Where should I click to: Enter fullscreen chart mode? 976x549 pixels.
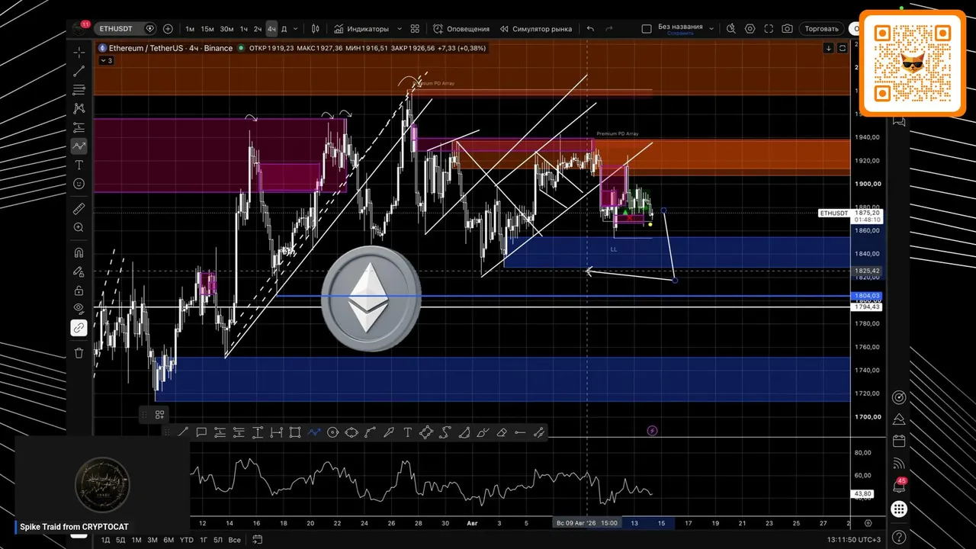coord(769,29)
